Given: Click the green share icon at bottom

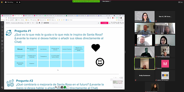Looking at the screenshot, I should (65, 87).
